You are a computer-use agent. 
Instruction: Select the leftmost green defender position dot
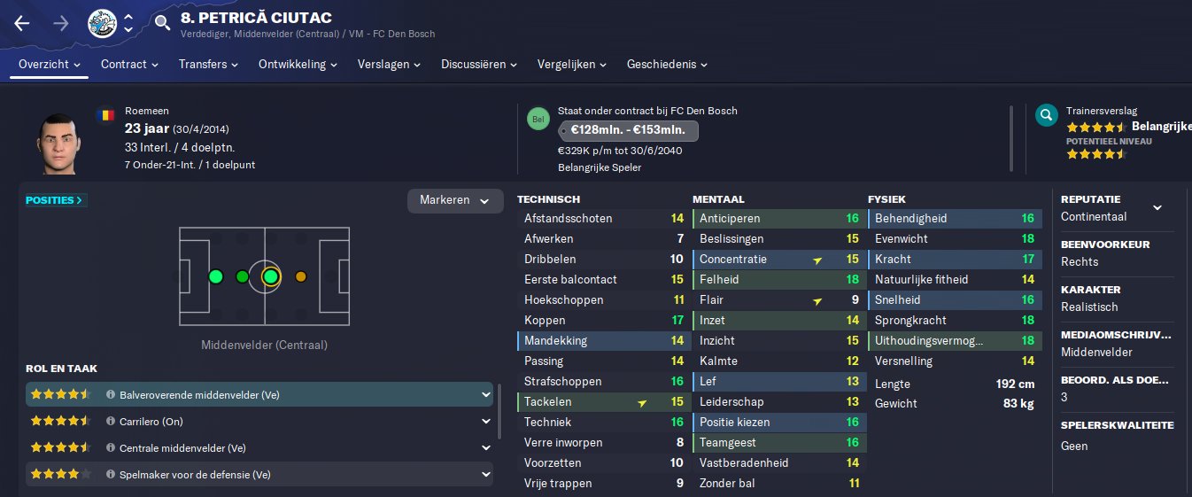click(x=215, y=277)
